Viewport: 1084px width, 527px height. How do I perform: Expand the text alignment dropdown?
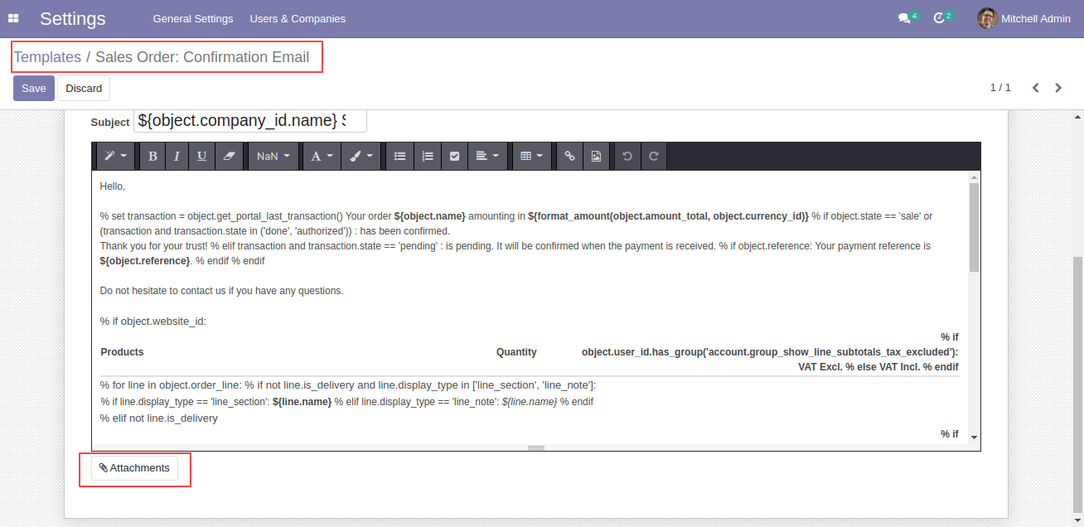tap(487, 156)
